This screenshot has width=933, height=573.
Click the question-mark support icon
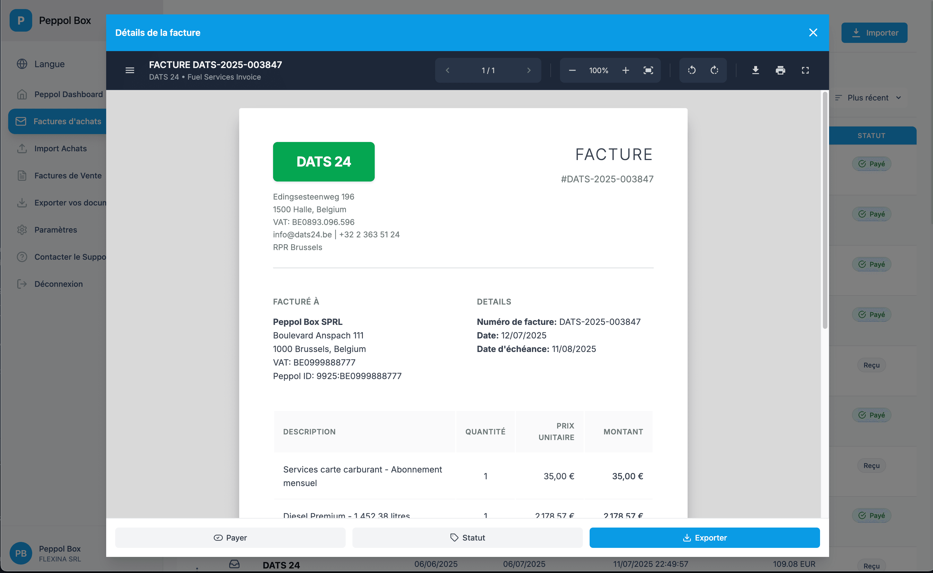22,257
